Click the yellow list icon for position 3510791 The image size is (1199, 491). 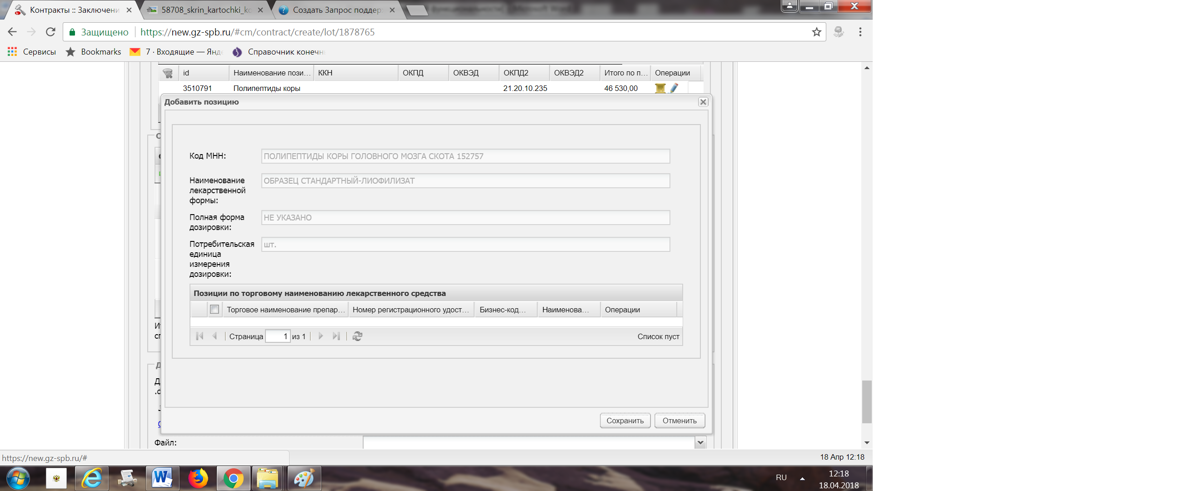pyautogui.click(x=660, y=88)
